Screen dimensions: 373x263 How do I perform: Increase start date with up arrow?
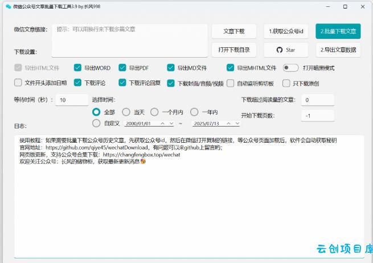[162, 123]
